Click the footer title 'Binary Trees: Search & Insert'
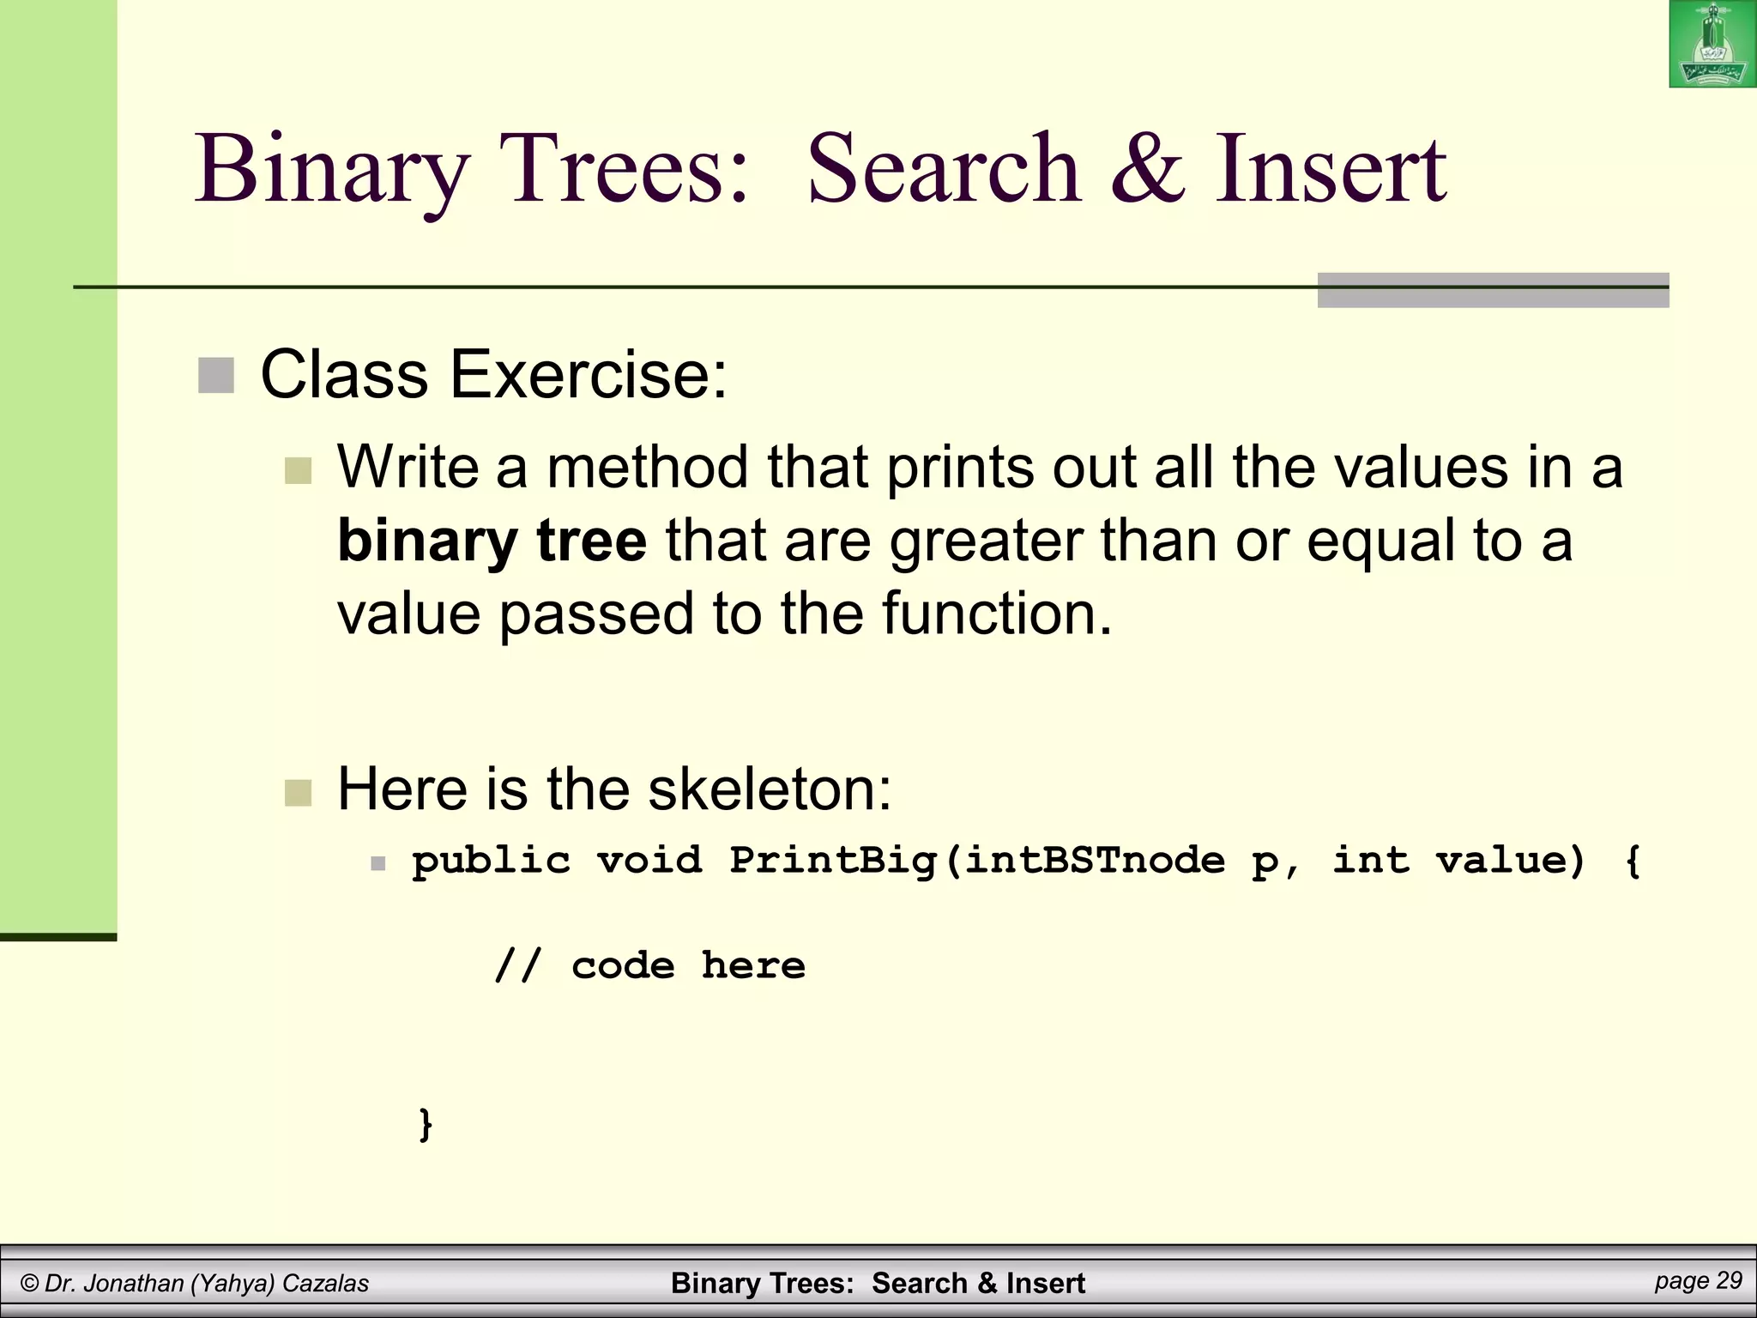 pyautogui.click(x=878, y=1283)
